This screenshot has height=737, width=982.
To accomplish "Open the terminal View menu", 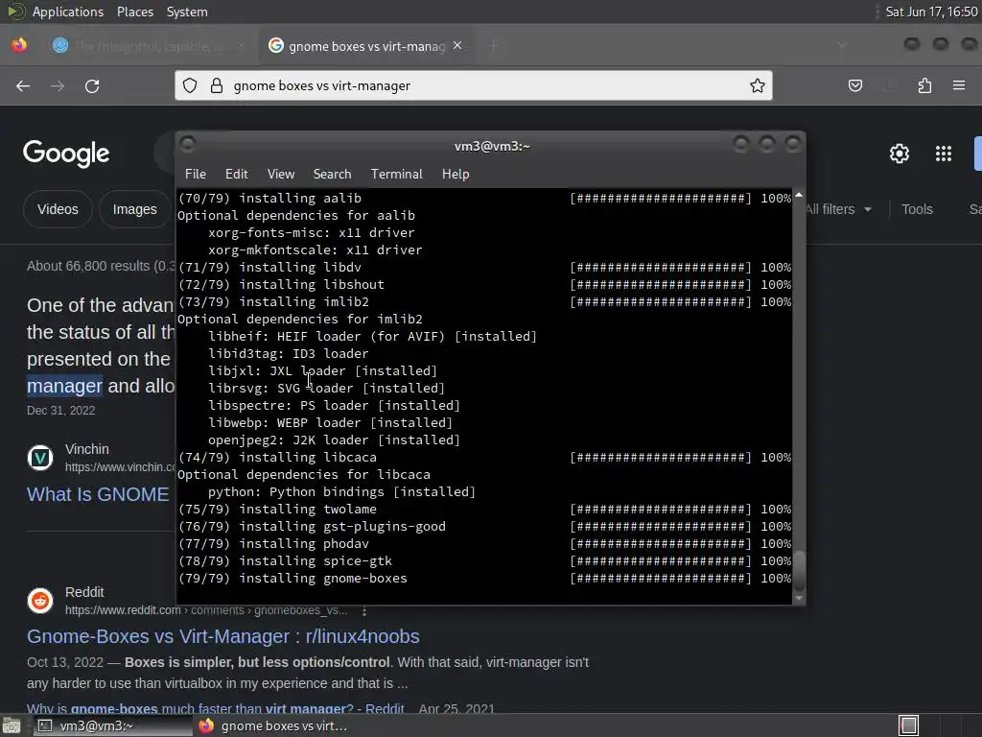I will pos(281,175).
